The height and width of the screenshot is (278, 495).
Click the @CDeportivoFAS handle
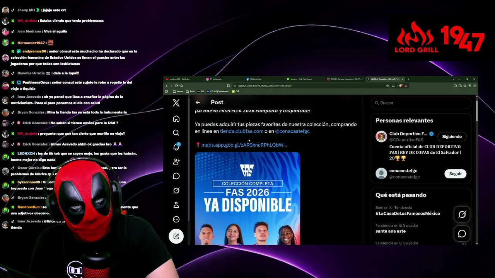click(406, 140)
